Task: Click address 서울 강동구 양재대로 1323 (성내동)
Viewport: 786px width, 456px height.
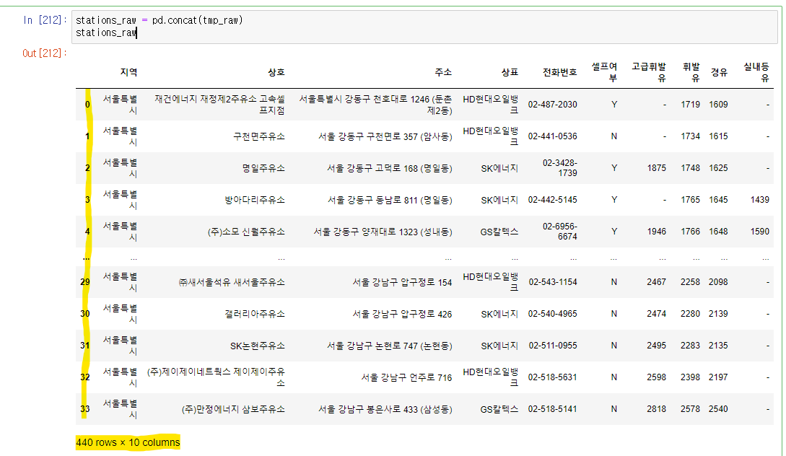Action: point(383,232)
